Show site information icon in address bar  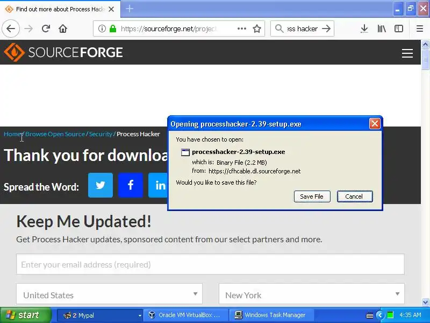(x=102, y=29)
